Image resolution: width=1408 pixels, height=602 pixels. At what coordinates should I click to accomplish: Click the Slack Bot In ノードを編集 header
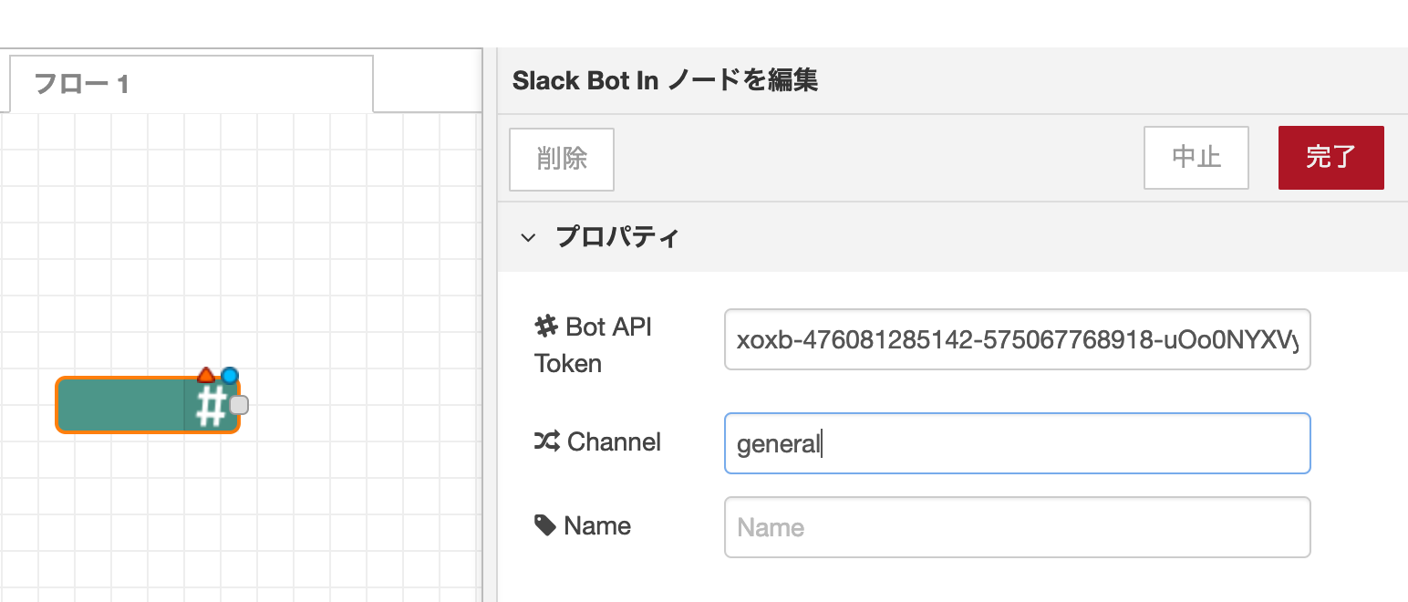[x=664, y=80]
